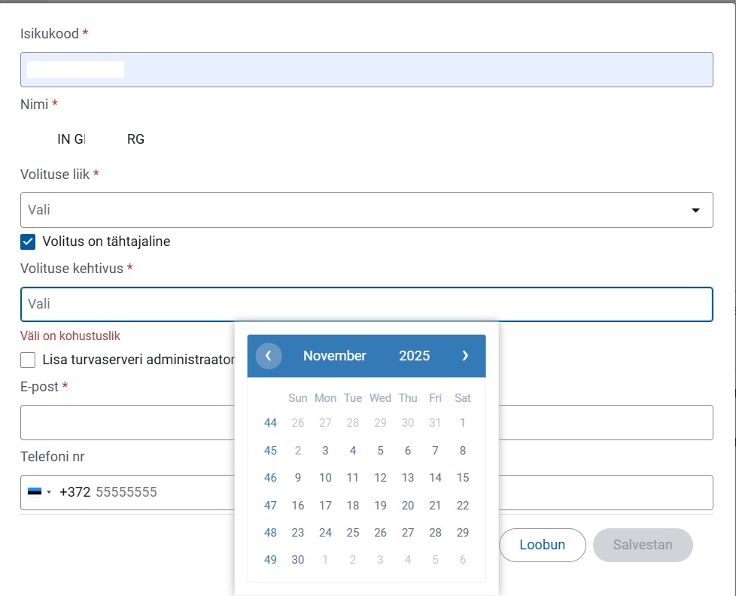Click the Estonian flag country selector
Viewport: 736px width, 596px height.
[39, 492]
